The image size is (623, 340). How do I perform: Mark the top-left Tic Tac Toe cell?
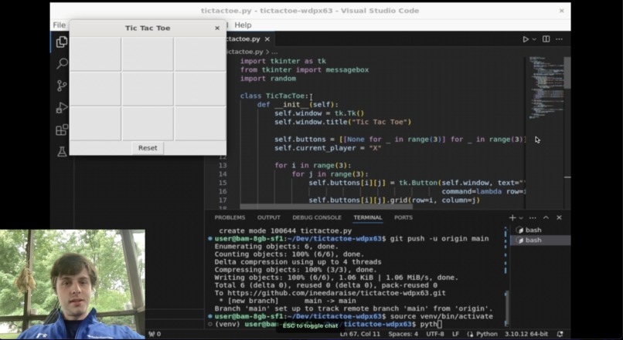pyautogui.click(x=95, y=54)
